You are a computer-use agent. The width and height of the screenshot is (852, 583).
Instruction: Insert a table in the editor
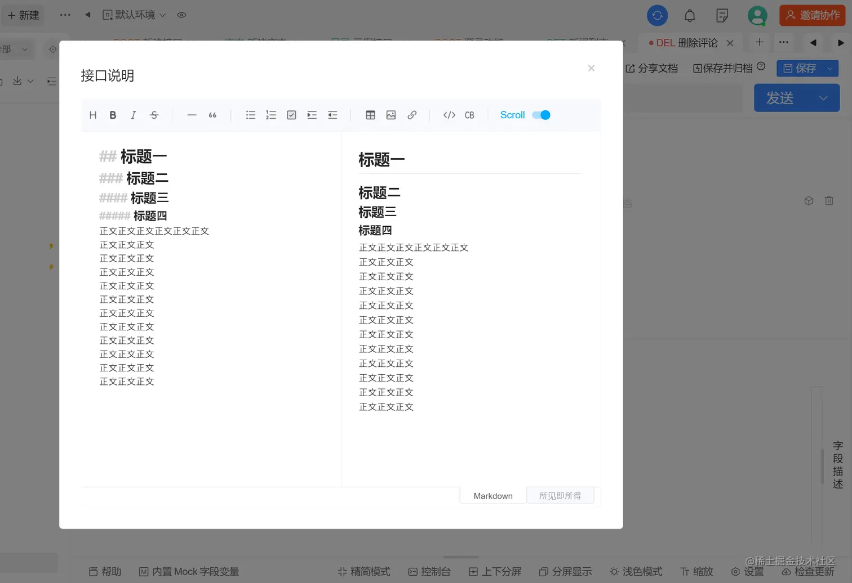point(370,115)
